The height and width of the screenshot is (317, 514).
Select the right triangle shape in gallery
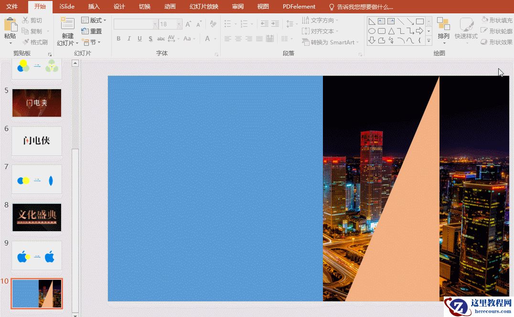click(372, 21)
